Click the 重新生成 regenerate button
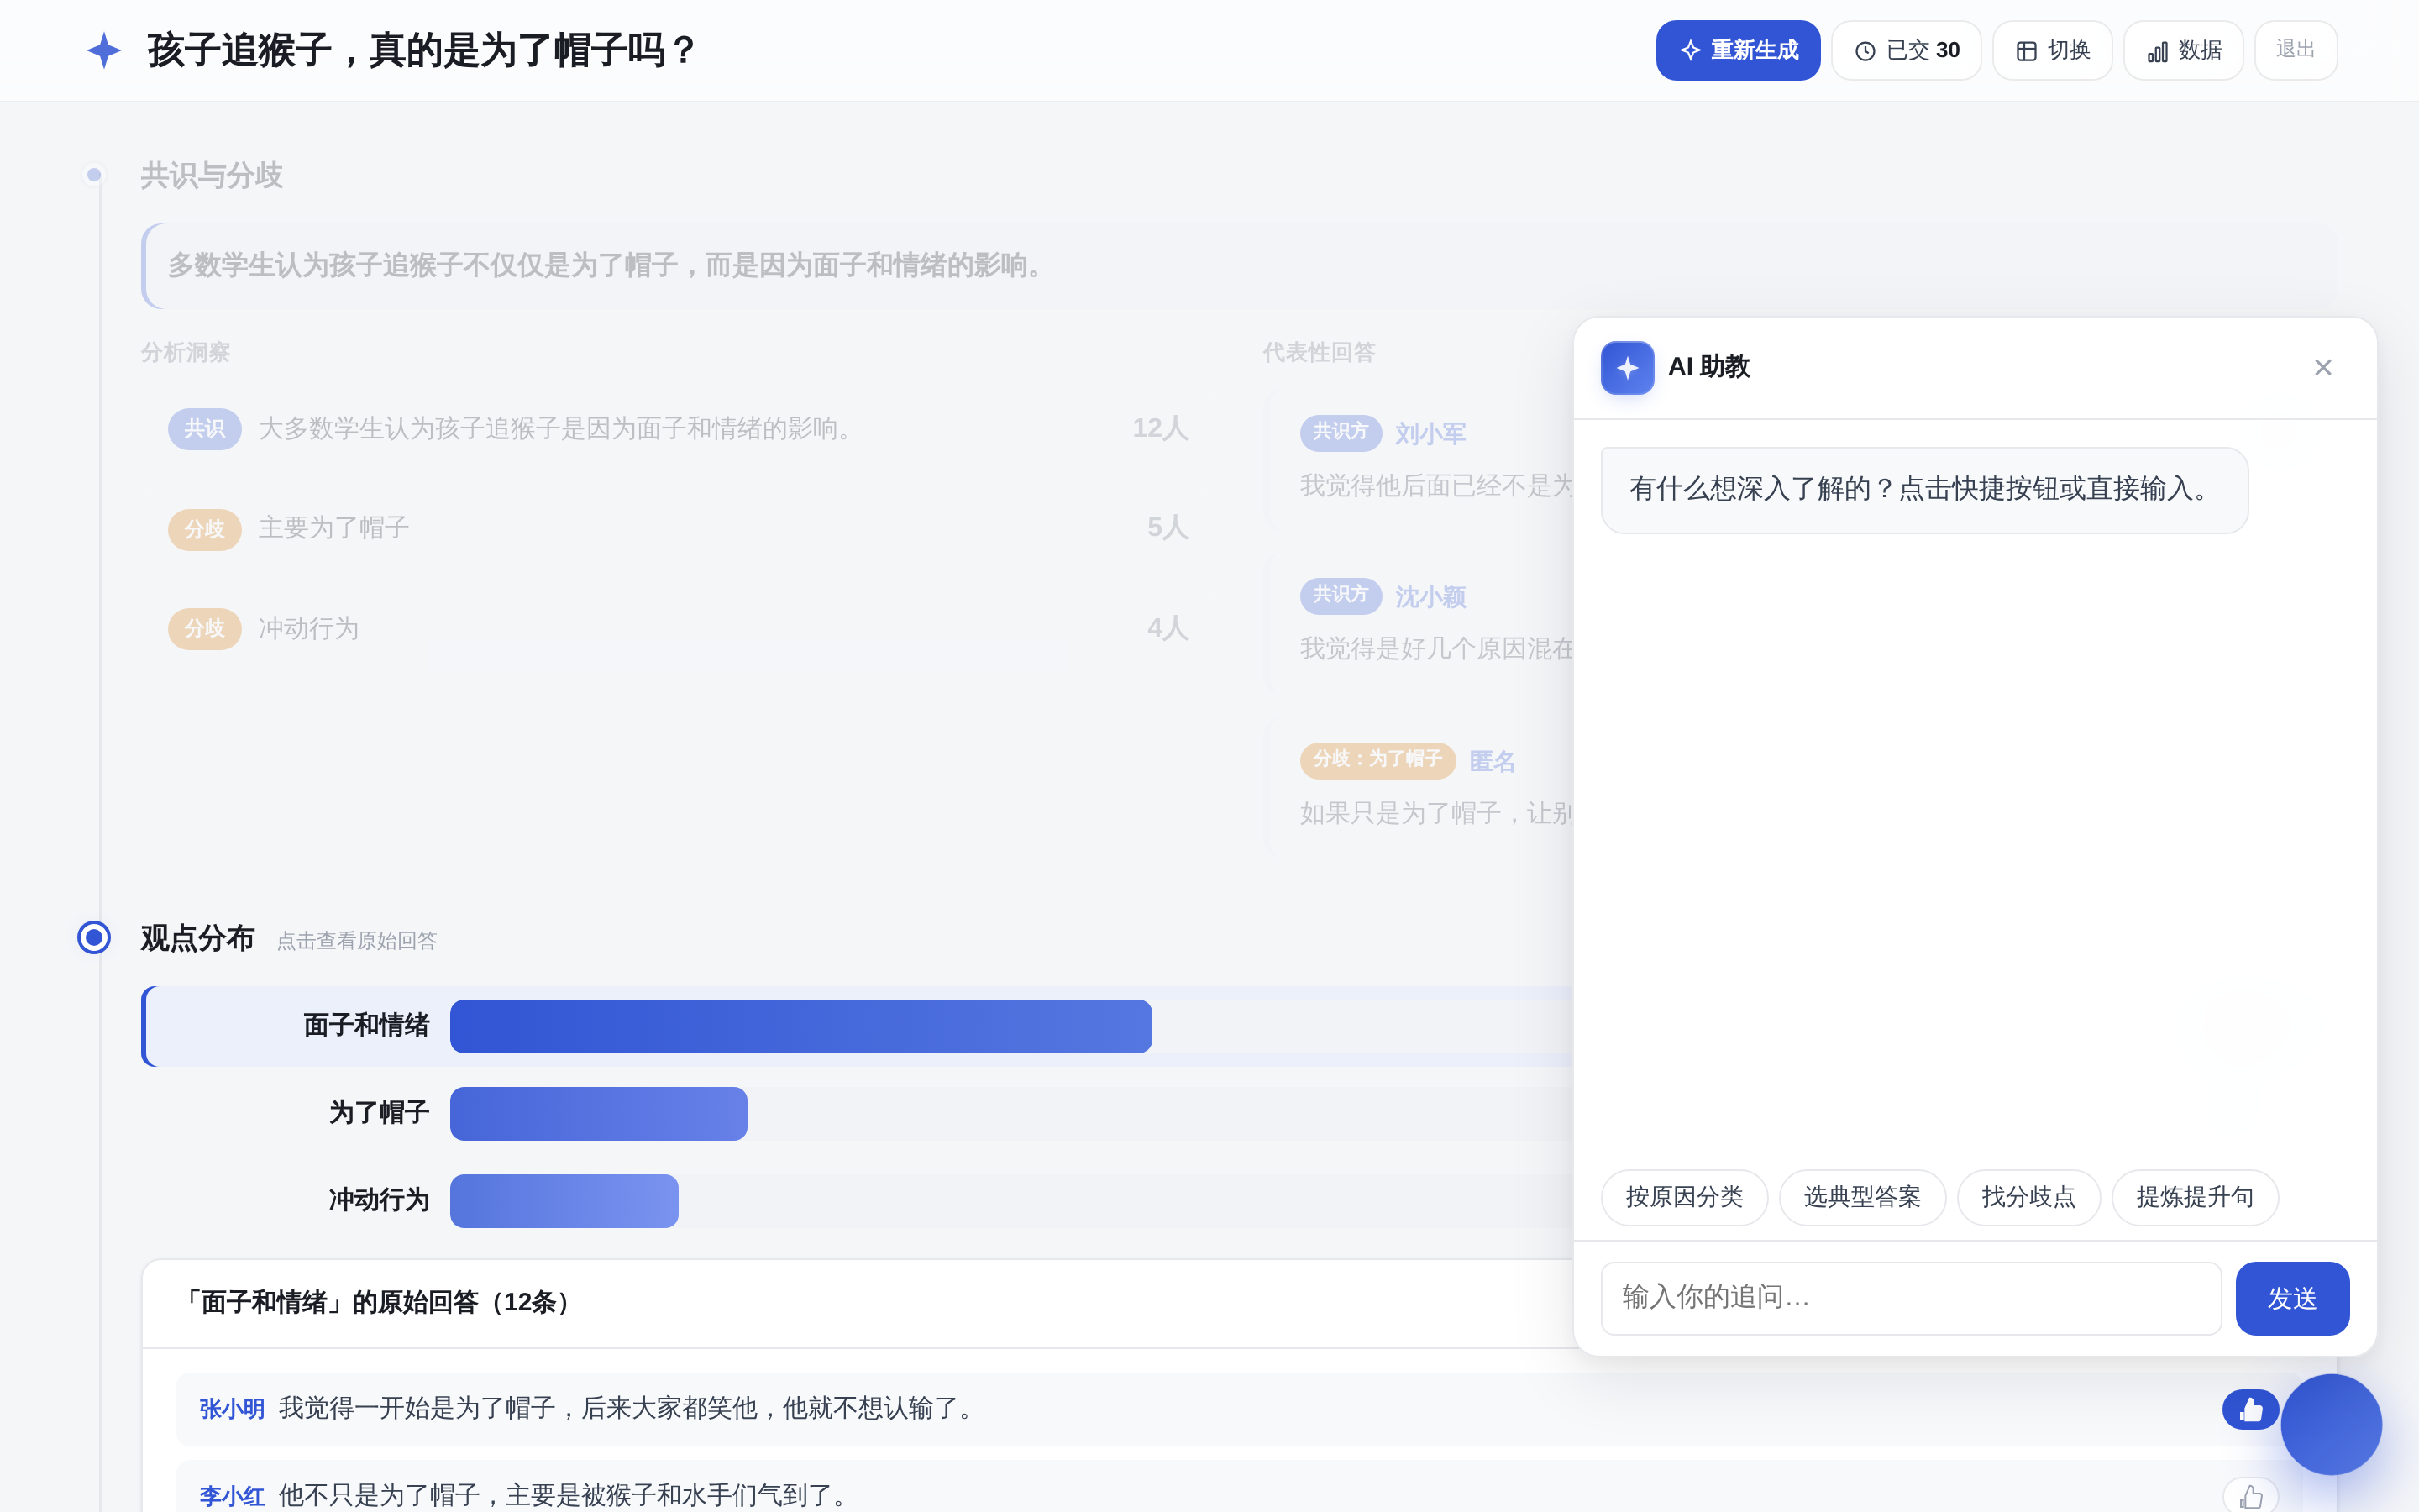Image resolution: width=2419 pixels, height=1512 pixels. (x=1737, y=50)
